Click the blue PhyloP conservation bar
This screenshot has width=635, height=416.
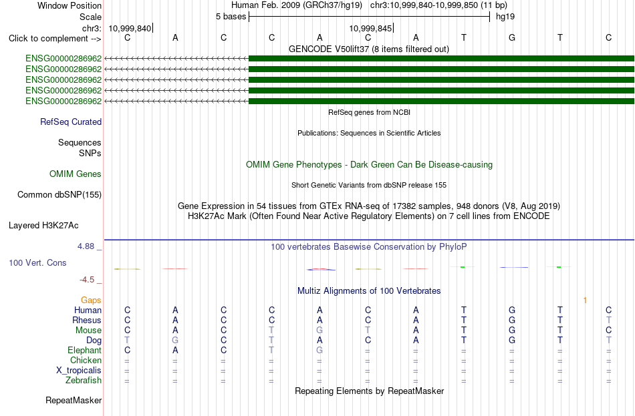pyautogui.click(x=514, y=268)
